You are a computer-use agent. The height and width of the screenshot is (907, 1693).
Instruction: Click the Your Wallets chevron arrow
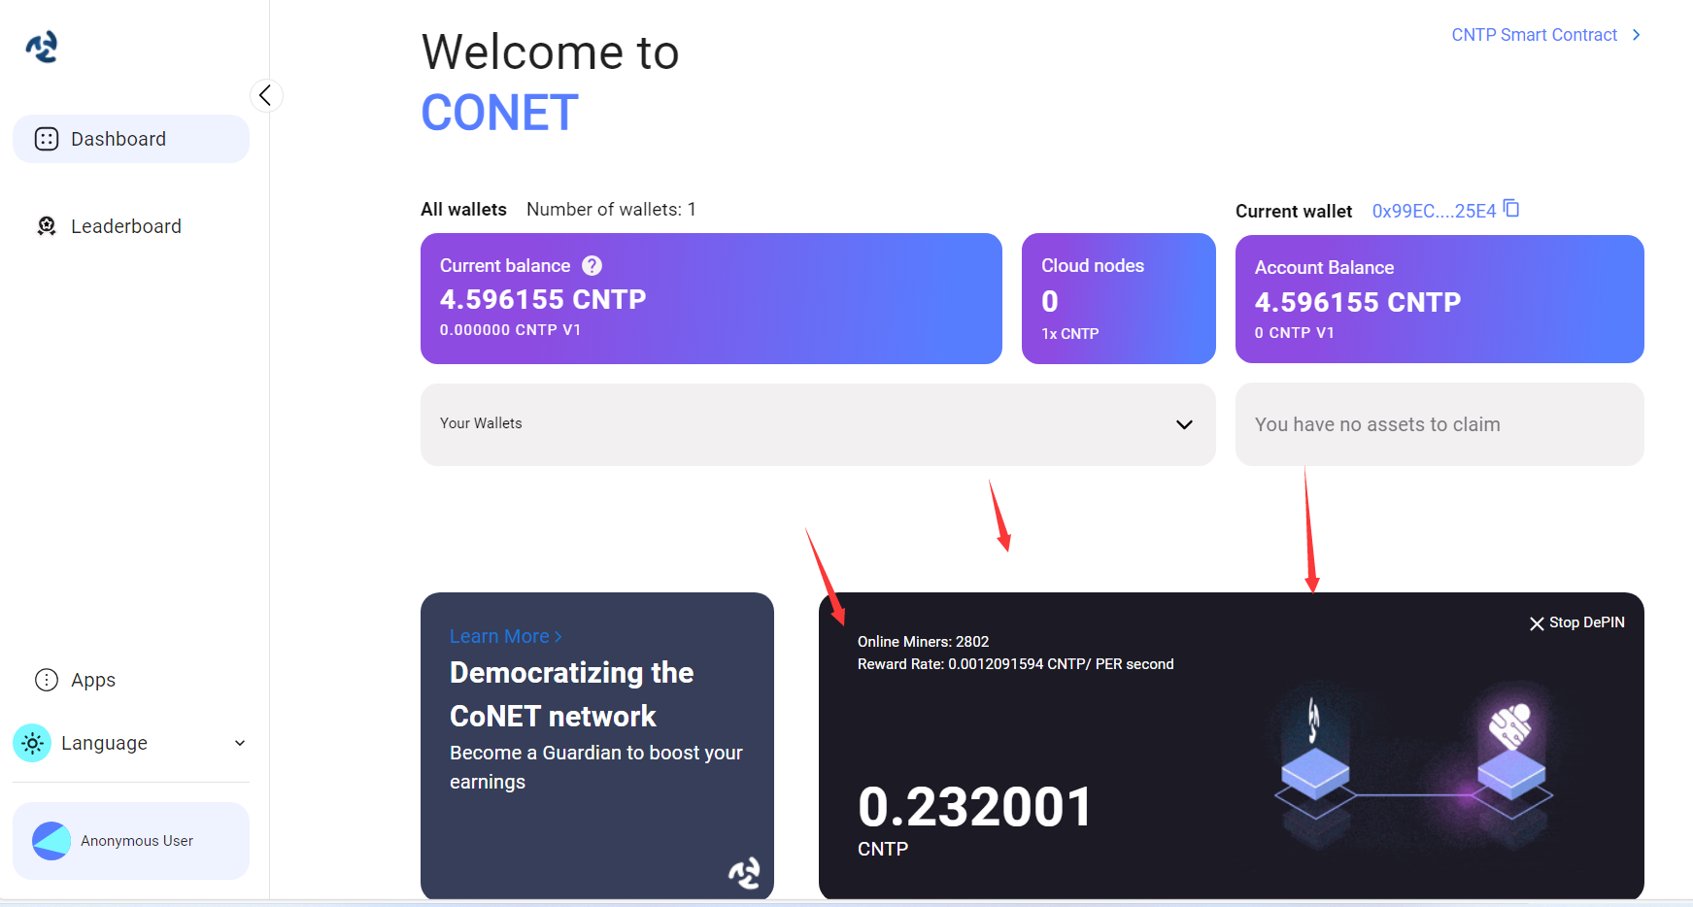pyautogui.click(x=1184, y=424)
